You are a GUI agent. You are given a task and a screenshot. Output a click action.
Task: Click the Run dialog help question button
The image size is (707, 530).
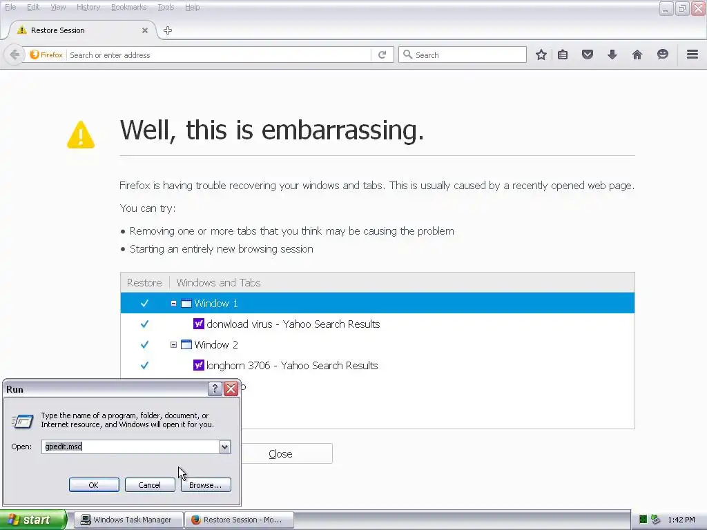(x=215, y=389)
